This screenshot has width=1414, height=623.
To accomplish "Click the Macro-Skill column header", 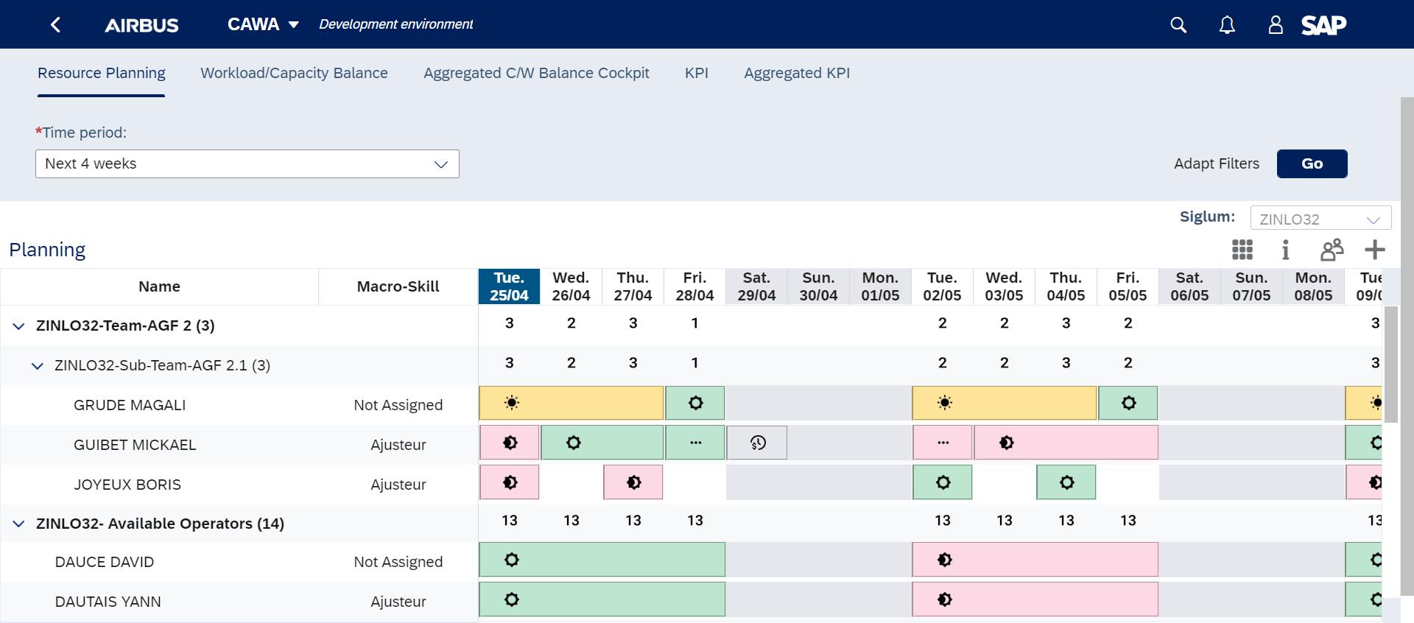I will coord(398,286).
